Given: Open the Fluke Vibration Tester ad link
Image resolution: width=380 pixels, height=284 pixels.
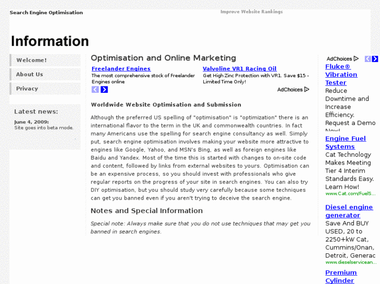Looking at the screenshot, I should (x=341, y=75).
